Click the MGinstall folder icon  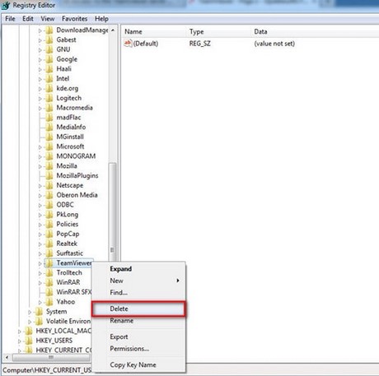click(x=49, y=137)
